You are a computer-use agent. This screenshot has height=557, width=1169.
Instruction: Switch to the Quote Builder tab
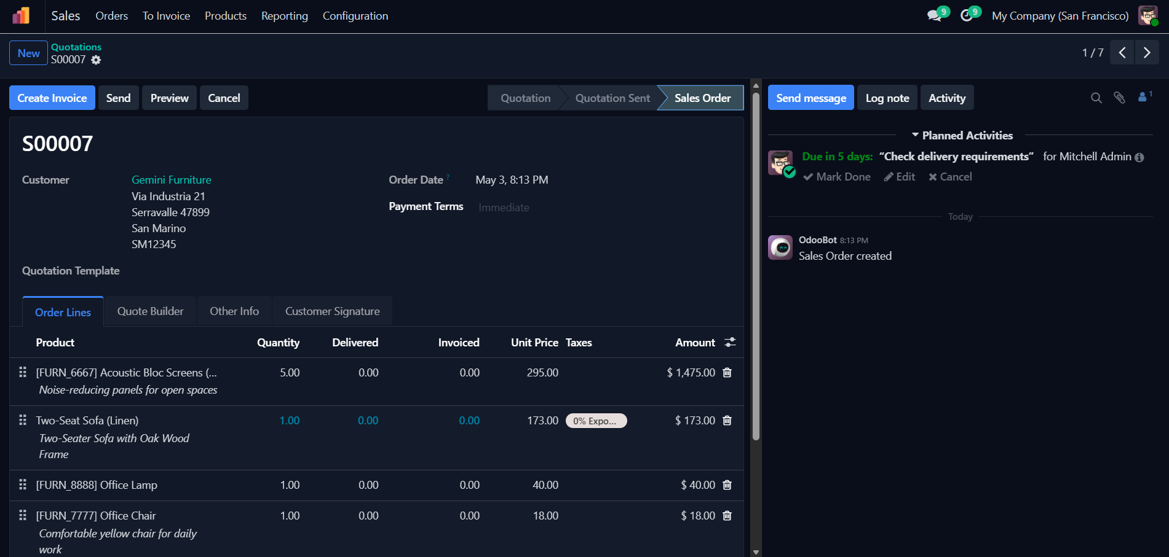click(x=150, y=311)
